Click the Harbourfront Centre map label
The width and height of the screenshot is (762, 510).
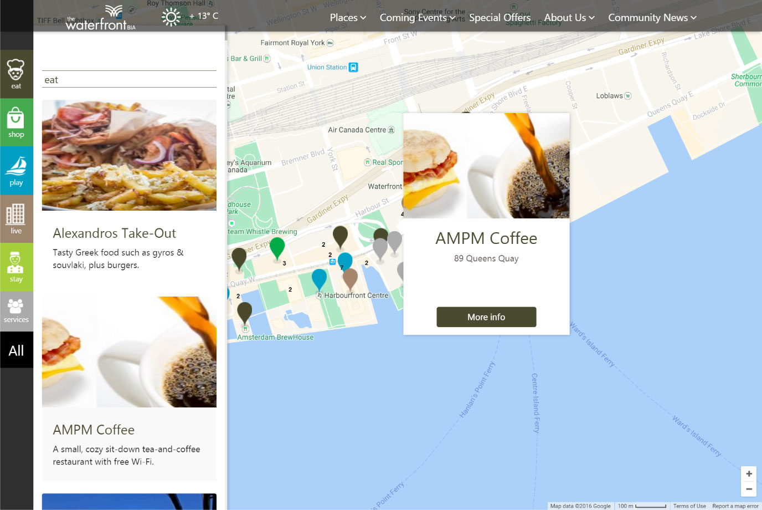[356, 295]
